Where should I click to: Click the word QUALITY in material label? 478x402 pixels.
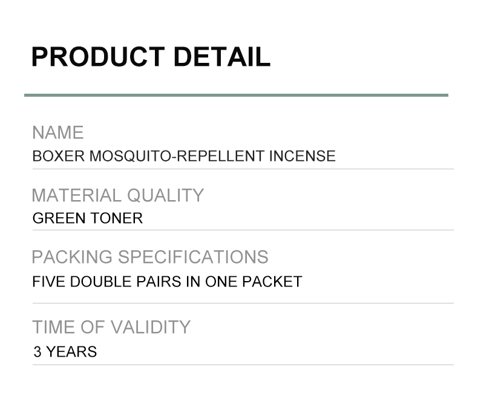pos(166,195)
